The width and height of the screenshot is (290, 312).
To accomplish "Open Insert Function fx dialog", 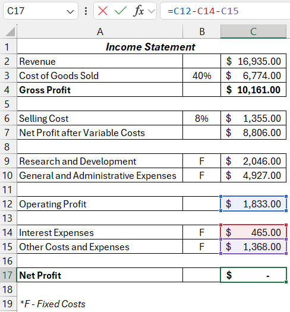I will tap(138, 11).
